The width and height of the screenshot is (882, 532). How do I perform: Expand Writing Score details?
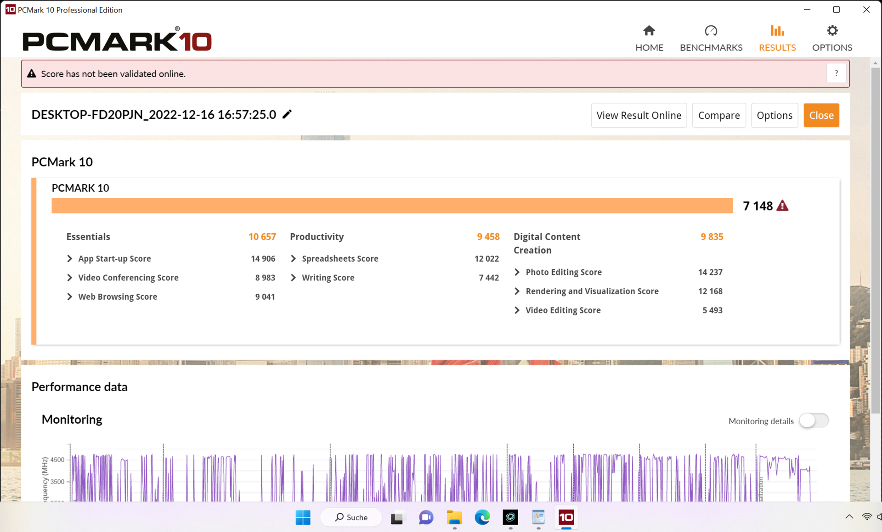tap(294, 278)
